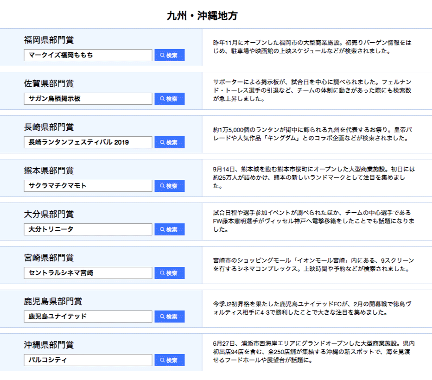
Task: Select the 鹿児島ユナイテッド input field
Action: (x=88, y=317)
